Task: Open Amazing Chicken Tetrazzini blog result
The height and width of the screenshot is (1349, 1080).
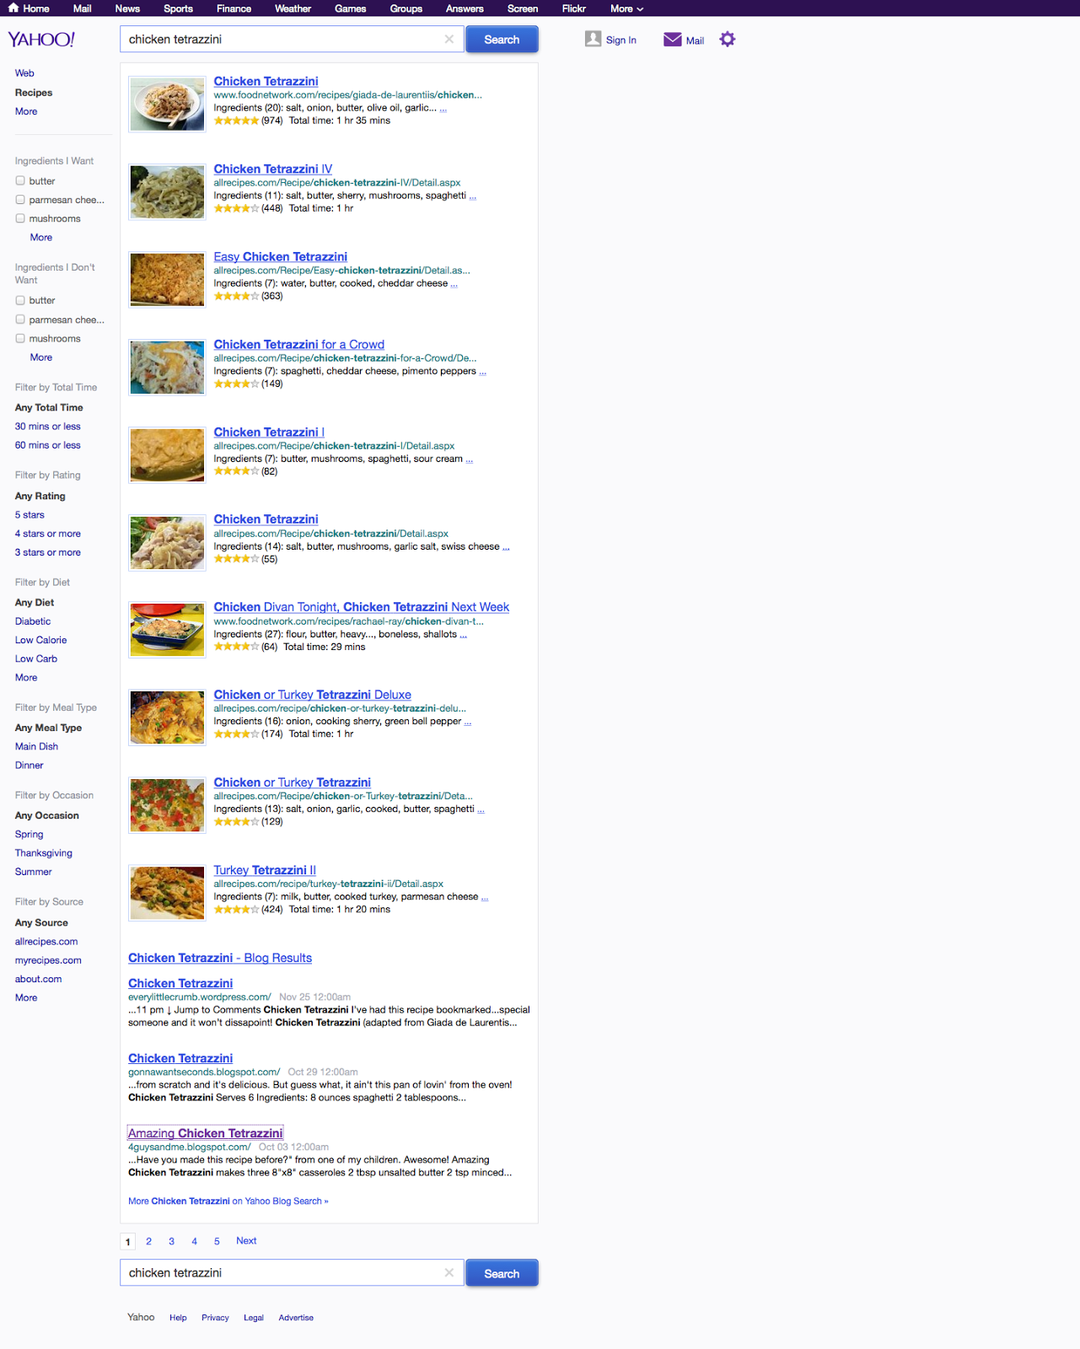Action: [x=206, y=1133]
